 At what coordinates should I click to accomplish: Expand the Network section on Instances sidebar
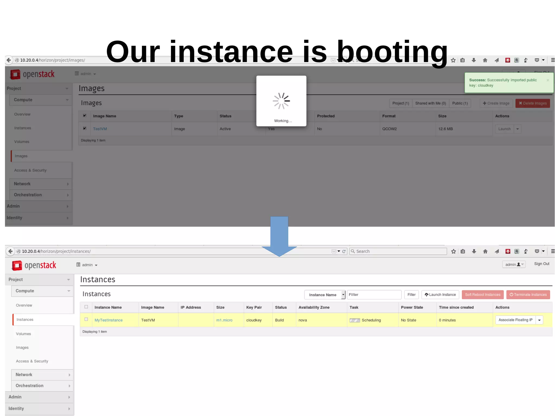42,375
